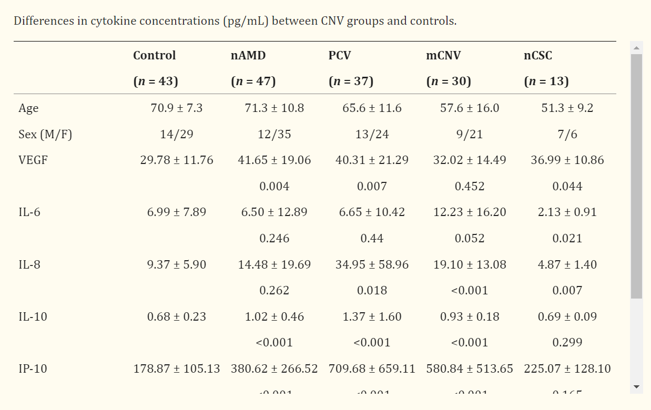Viewport: 651px width, 410px height.
Task: Click the mCNV column header
Action: pos(443,55)
